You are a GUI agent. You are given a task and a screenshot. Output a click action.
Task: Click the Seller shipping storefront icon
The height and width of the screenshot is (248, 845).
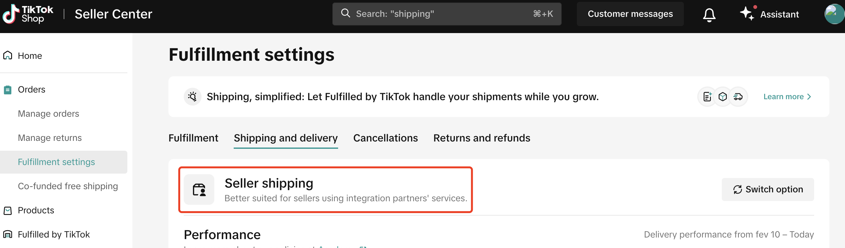pos(199,190)
